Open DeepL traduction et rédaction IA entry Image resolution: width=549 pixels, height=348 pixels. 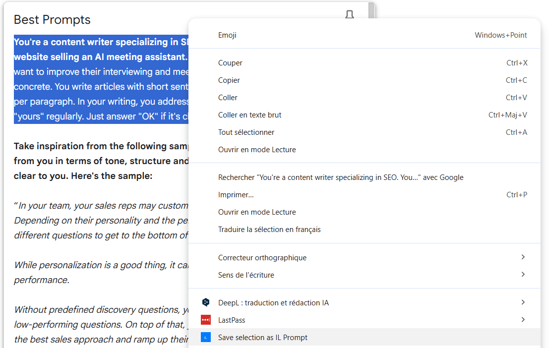(x=364, y=303)
